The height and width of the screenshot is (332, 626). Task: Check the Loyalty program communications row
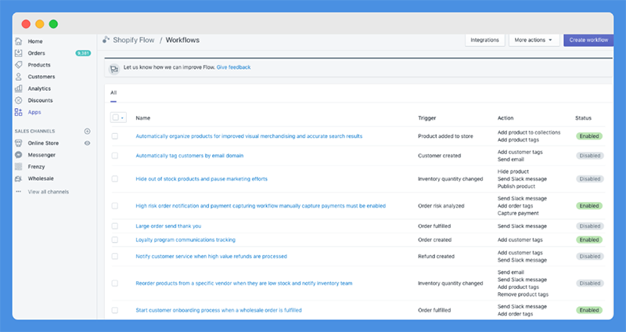[115, 240]
